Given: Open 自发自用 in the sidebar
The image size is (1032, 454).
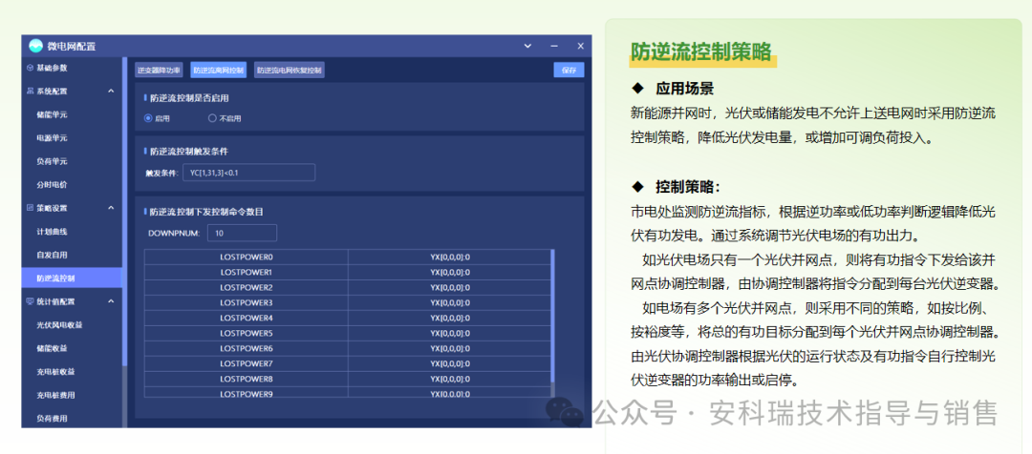Looking at the screenshot, I should (52, 255).
